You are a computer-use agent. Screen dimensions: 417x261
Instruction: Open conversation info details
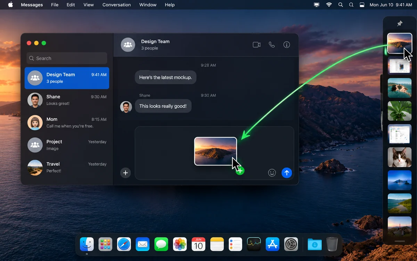pyautogui.click(x=287, y=45)
